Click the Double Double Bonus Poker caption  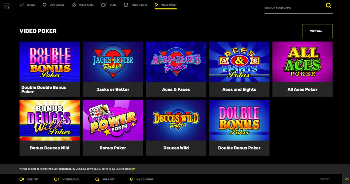pyautogui.click(x=44, y=89)
